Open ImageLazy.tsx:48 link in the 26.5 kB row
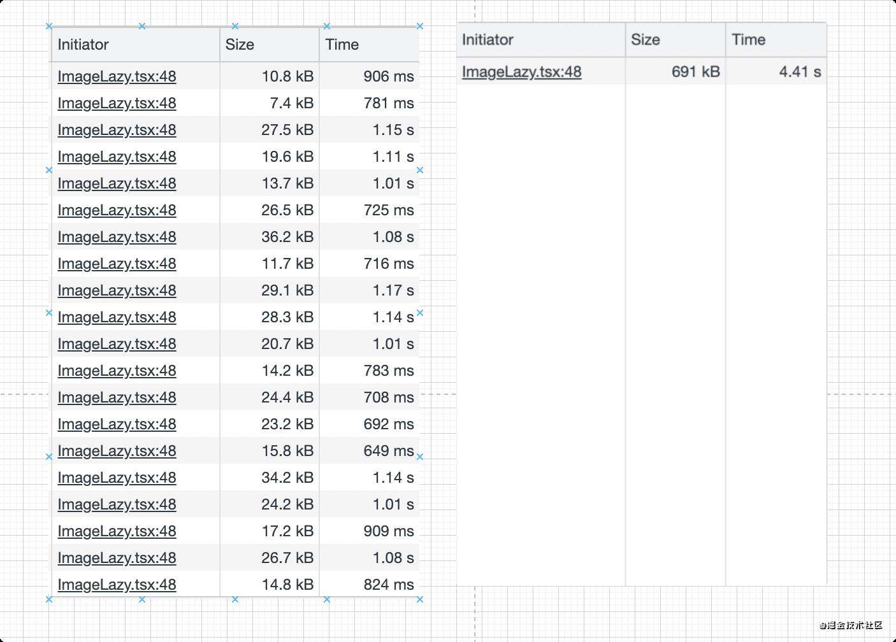896x642 pixels. point(117,210)
